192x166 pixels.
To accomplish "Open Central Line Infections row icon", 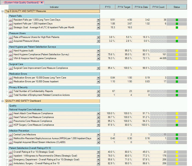I will [10, 135].
